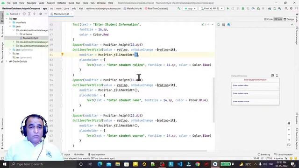Click the RealTimeDatabase() breadcrumb
This screenshot has width=299, height=168.
click(156, 8)
